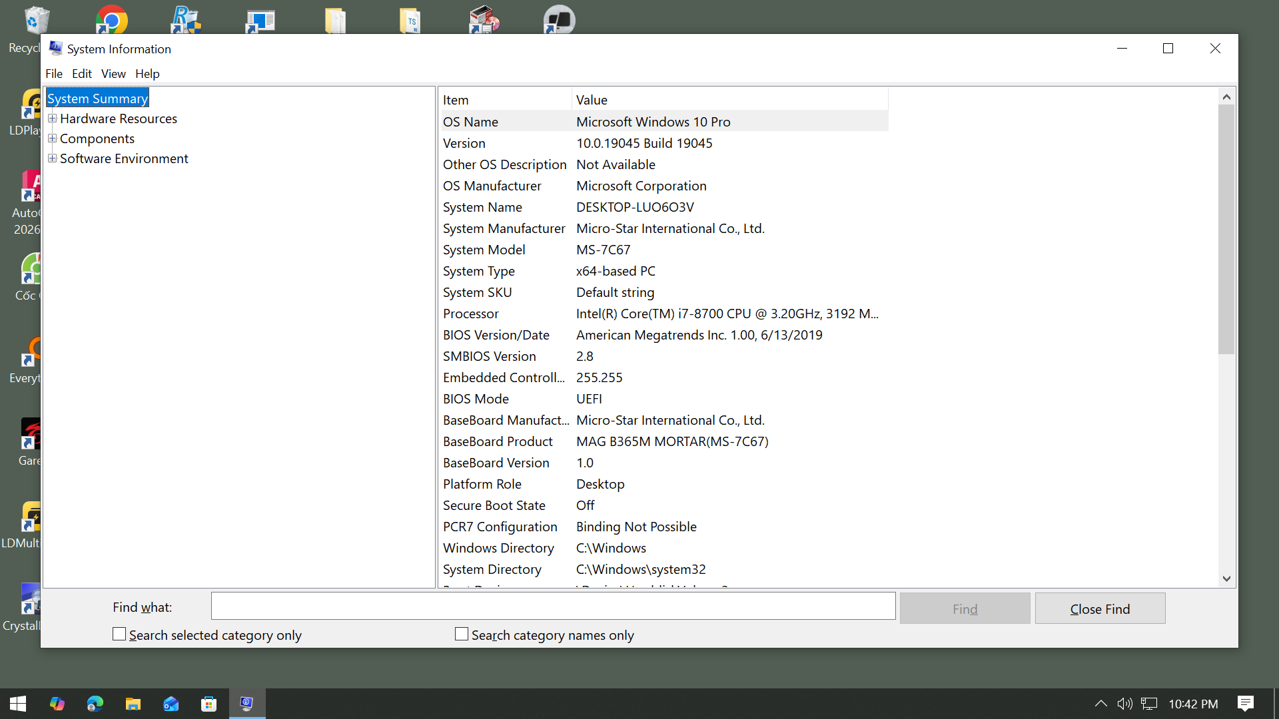1279x719 pixels.
Task: Expand the Software Environment tree node
Action: [x=52, y=158]
